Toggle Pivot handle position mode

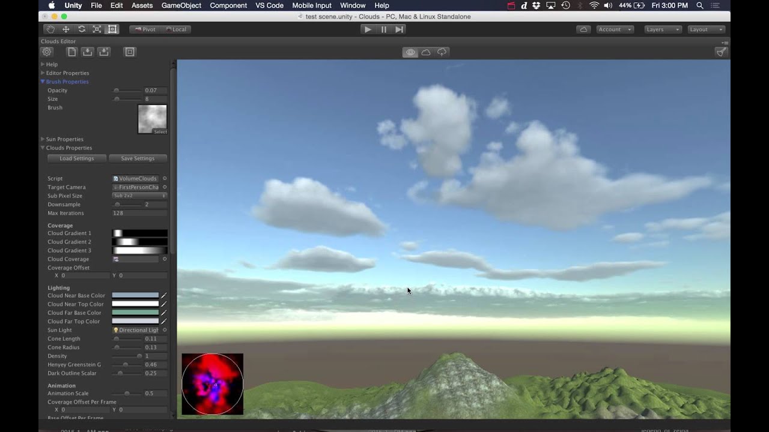coord(145,29)
